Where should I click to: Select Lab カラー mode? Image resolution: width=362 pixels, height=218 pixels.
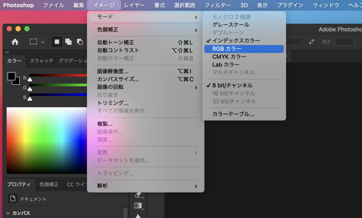(x=244, y=65)
